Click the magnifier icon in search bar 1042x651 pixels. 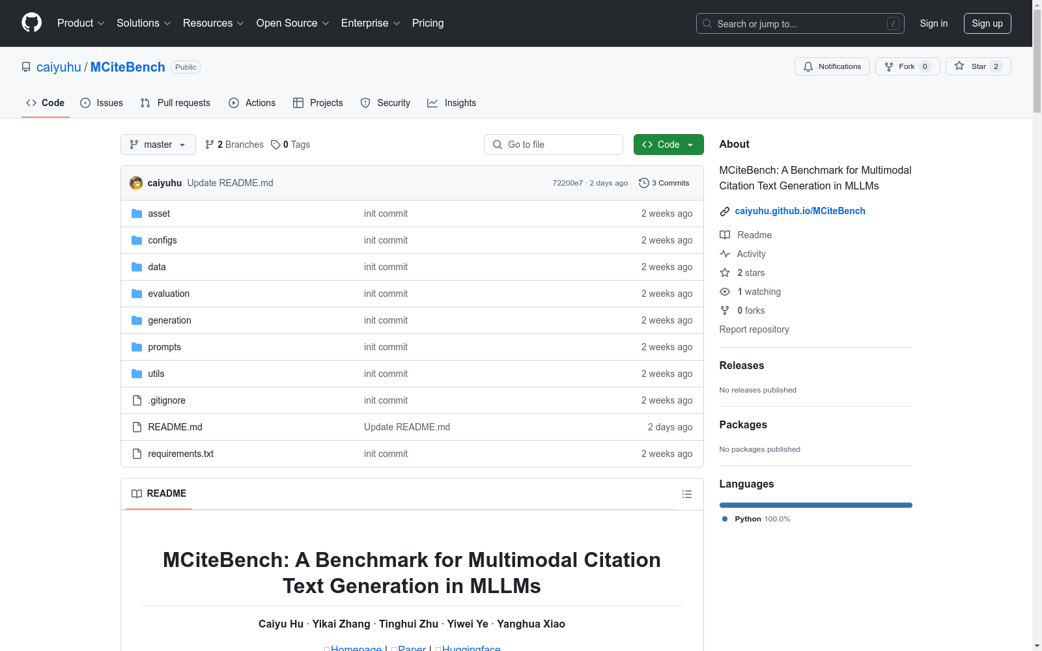point(707,23)
